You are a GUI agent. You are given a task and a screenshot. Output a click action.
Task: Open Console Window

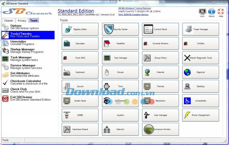tap(160, 43)
